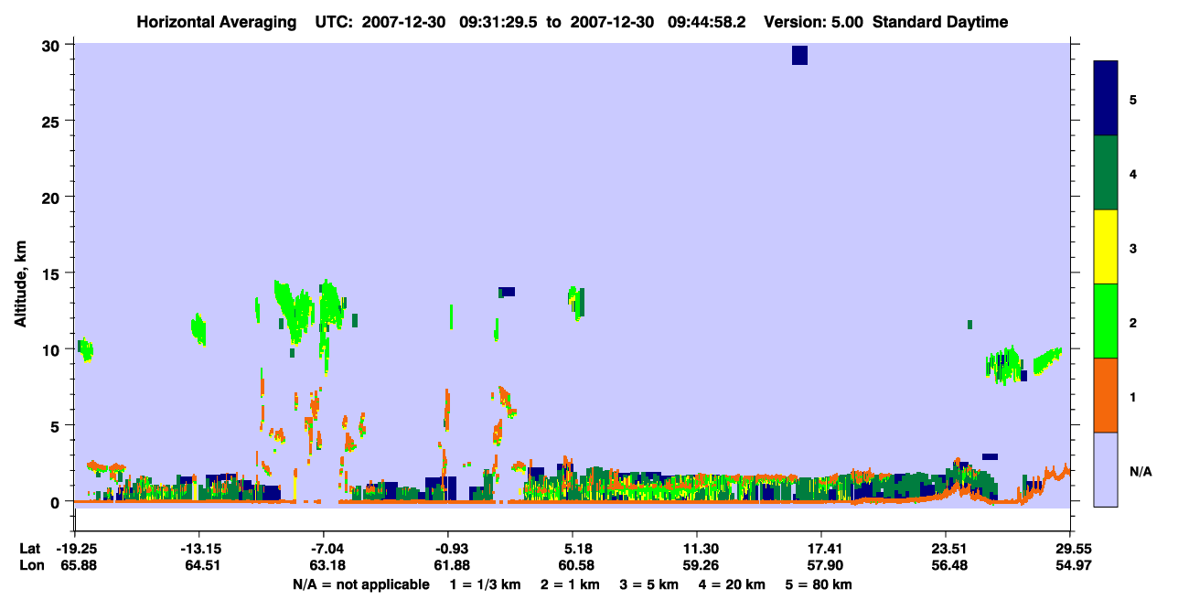Click the '5 = 80 km' legend text
This screenshot has width=1189, height=610.
[818, 583]
